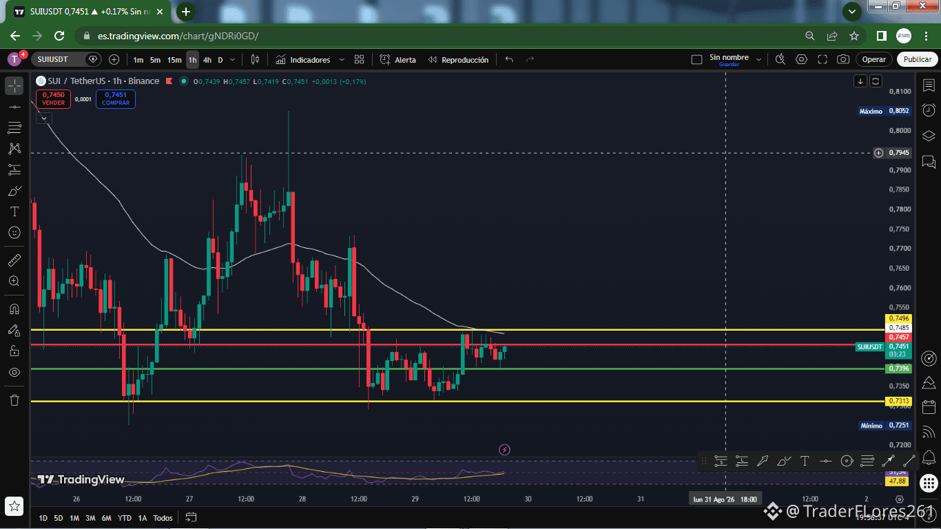Expand the favorite indicators chevron
The image size is (941, 529).
point(342,60)
